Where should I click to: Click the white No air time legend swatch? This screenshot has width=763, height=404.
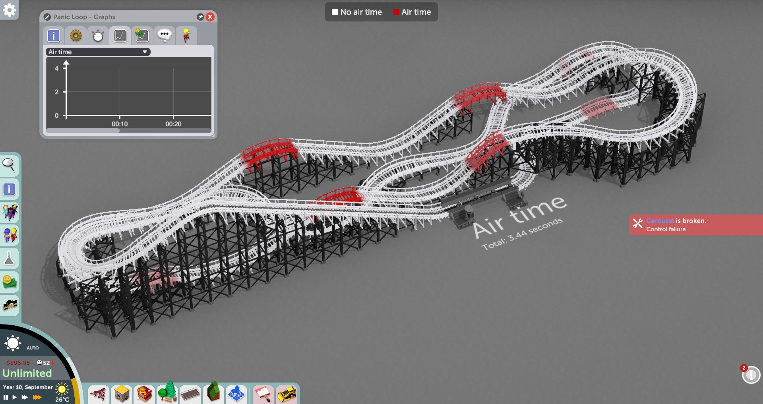click(335, 12)
